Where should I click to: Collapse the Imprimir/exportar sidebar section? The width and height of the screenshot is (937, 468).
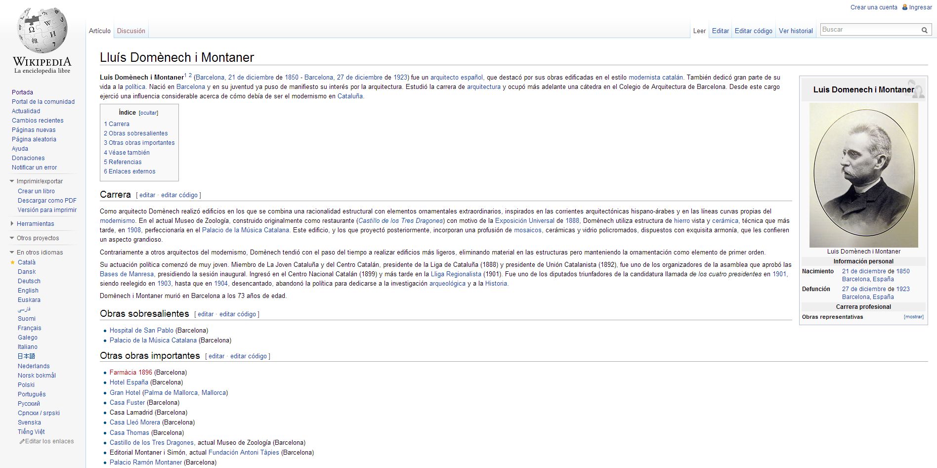tap(12, 181)
